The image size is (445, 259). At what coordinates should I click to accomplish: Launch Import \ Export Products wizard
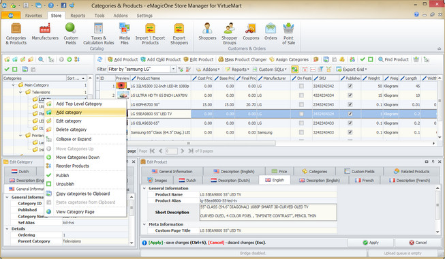pyautogui.click(x=150, y=33)
